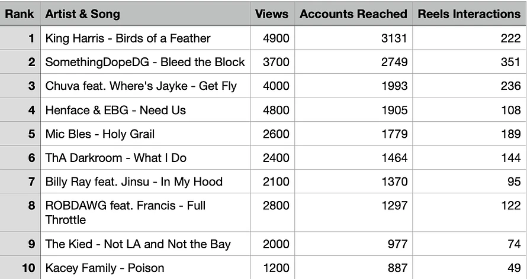The image size is (527, 279).
Task: Select the SomethingDopeDG - Bleed the Block cell
Action: (x=145, y=62)
